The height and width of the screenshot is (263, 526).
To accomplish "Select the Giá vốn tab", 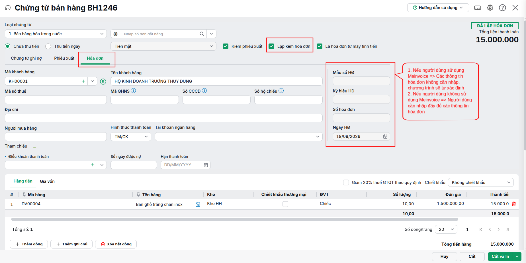I will (47, 181).
